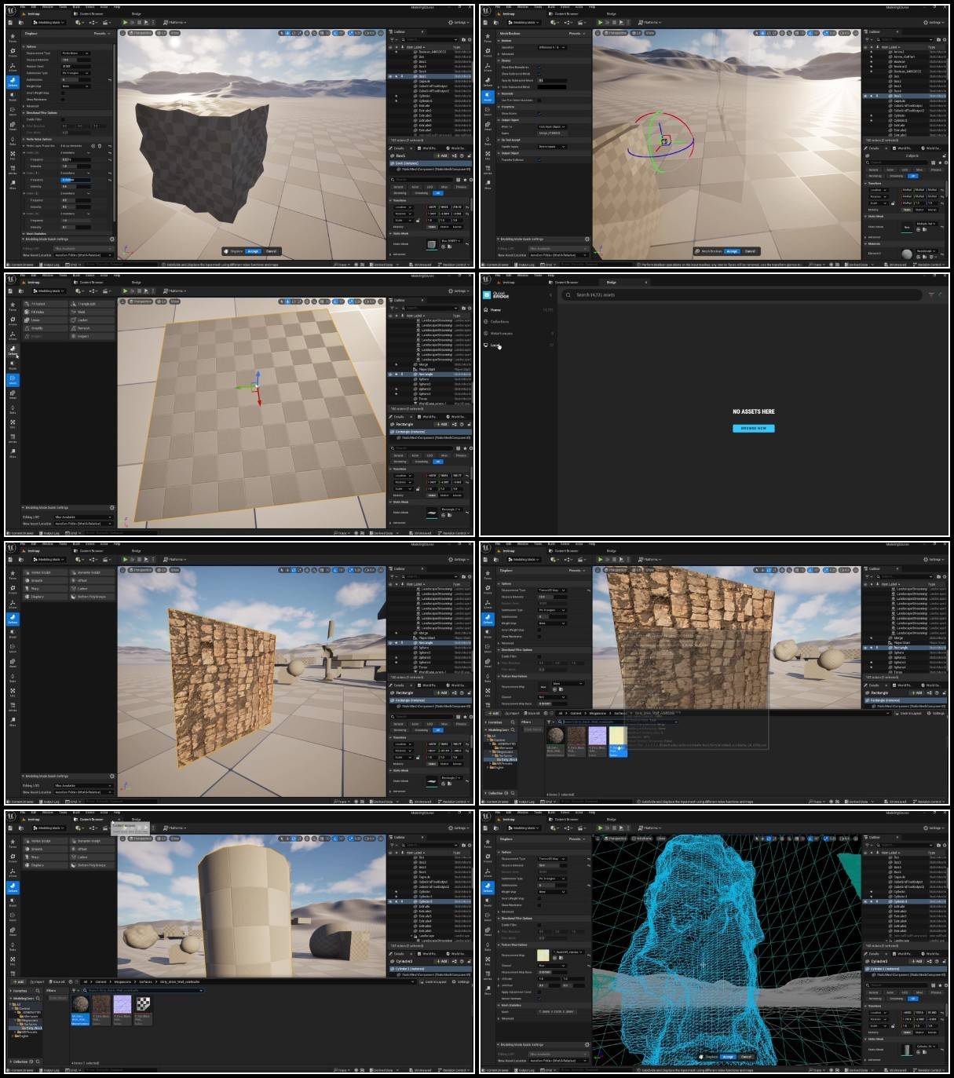Add a Perlin noise layer with plus icon
Image resolution: width=954 pixels, height=1078 pixels.
pos(93,145)
